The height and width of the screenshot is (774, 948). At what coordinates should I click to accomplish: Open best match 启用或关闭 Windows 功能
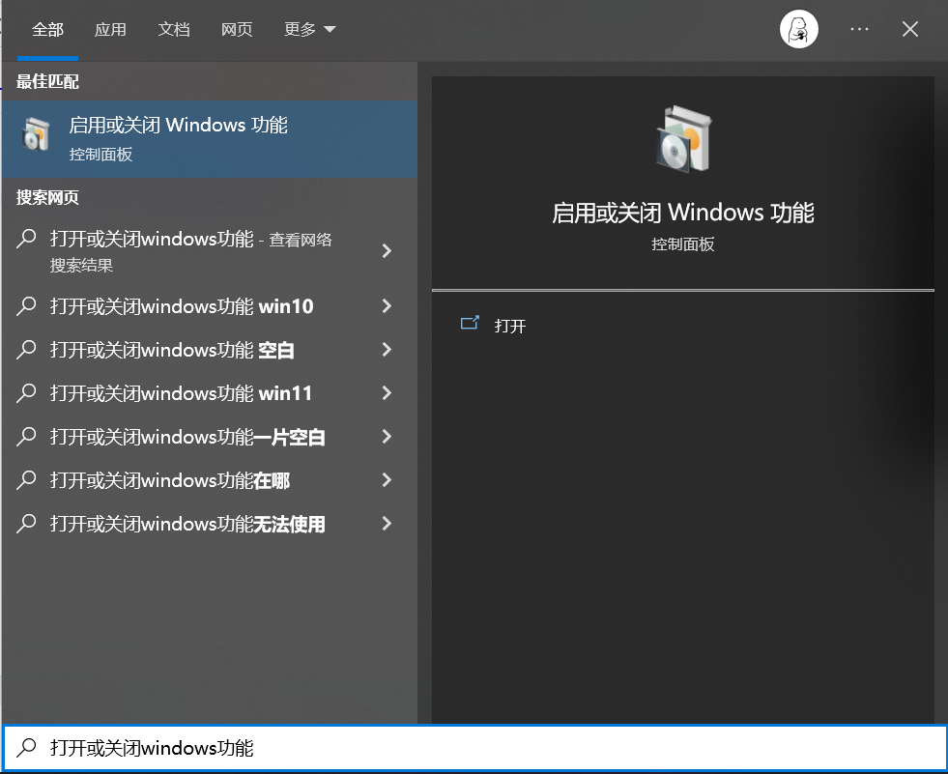209,139
